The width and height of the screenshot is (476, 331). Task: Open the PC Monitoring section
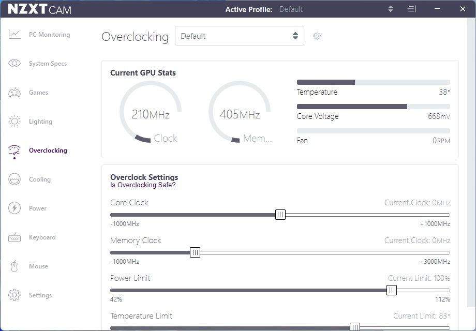click(50, 35)
